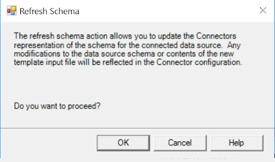Click the Refresh Schema application icon
The width and height of the screenshot is (275, 162).
12,11
